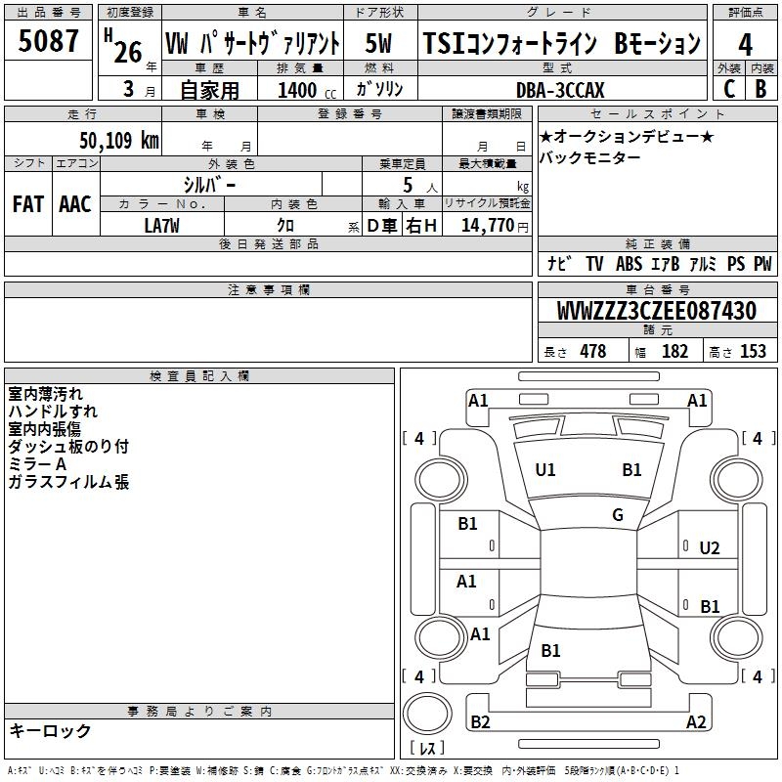The height and width of the screenshot is (782, 782).
Task: Click the U2 mark on the diagram
Action: click(710, 548)
